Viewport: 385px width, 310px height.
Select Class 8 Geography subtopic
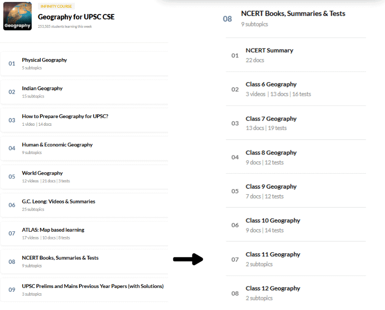296,157
